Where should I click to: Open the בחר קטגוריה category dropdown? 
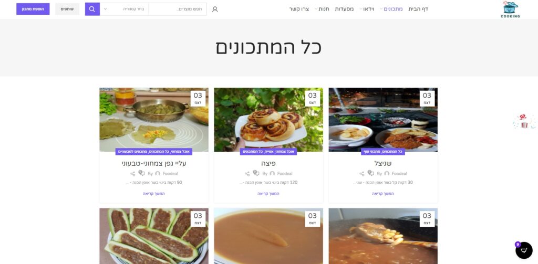point(124,9)
